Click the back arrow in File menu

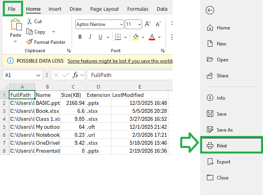click(210, 10)
